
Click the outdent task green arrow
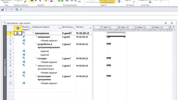59,1
